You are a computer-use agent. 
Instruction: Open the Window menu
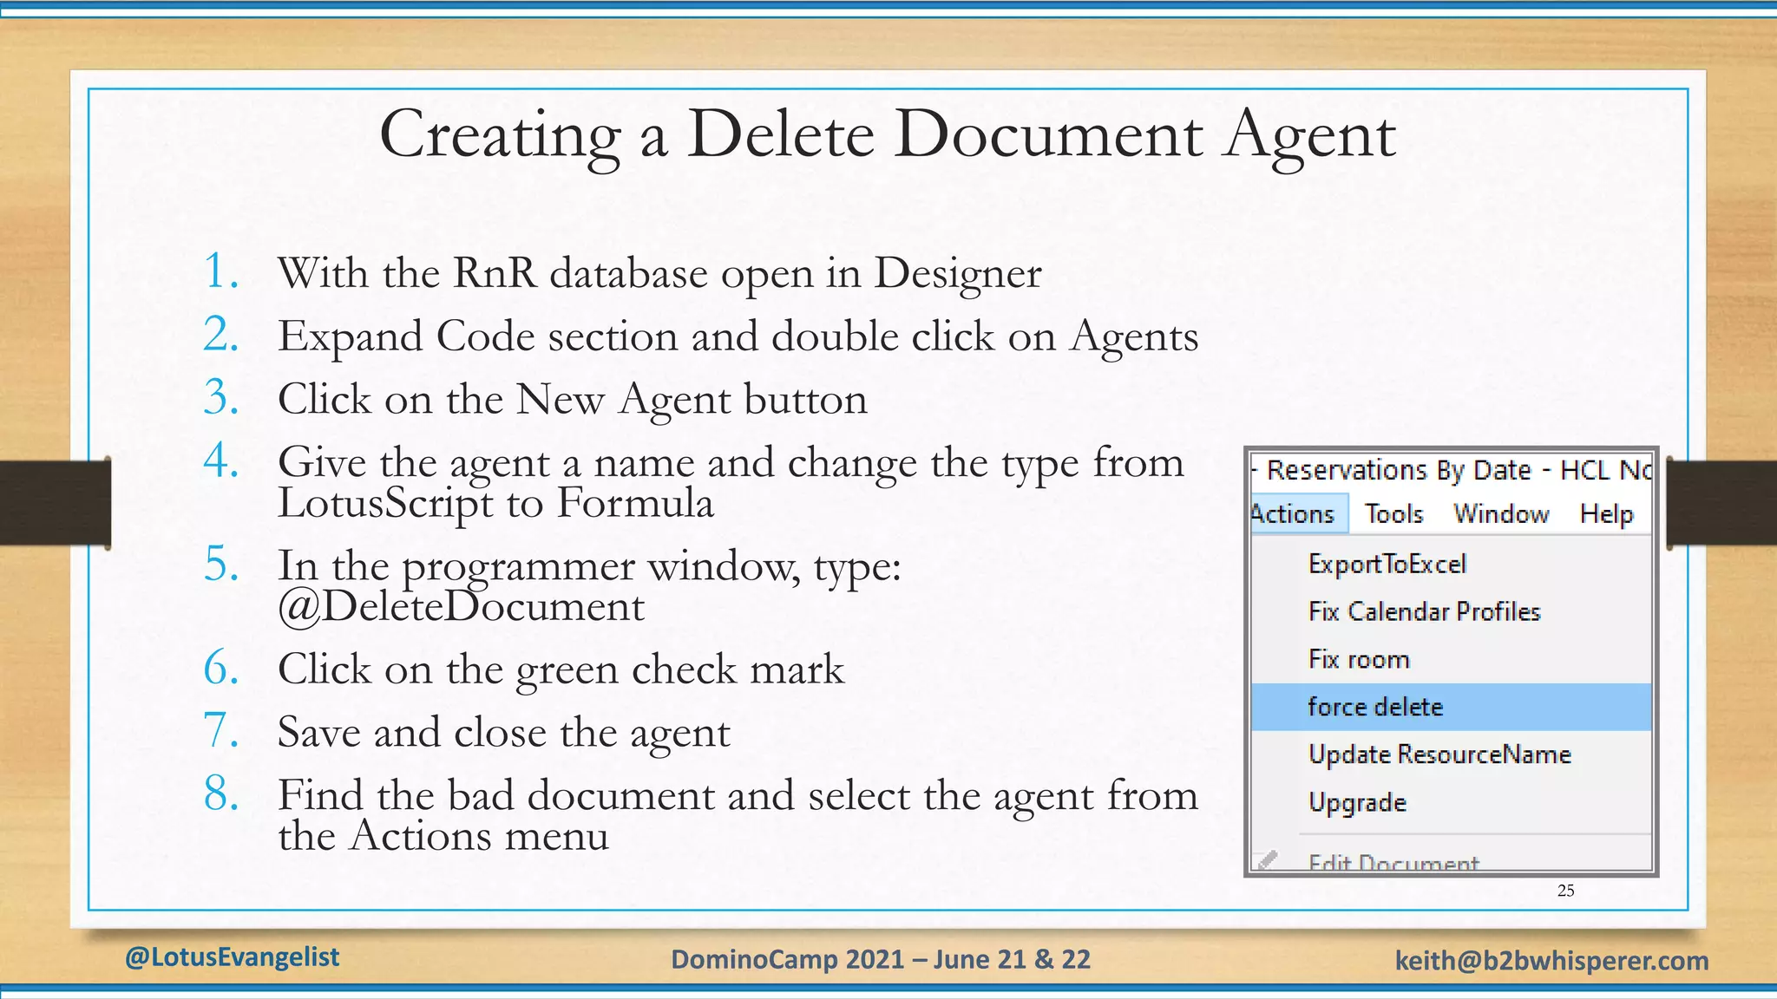click(x=1501, y=514)
